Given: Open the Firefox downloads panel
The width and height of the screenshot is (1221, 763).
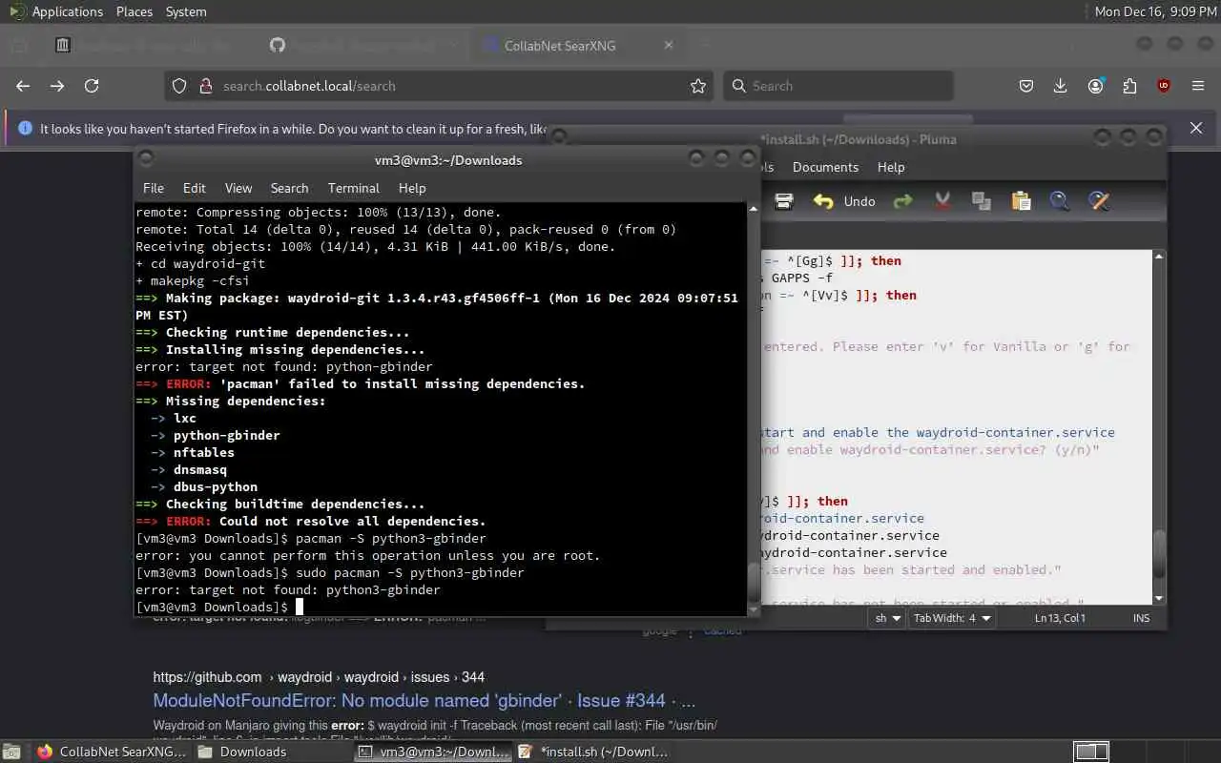Looking at the screenshot, I should pyautogui.click(x=1060, y=86).
